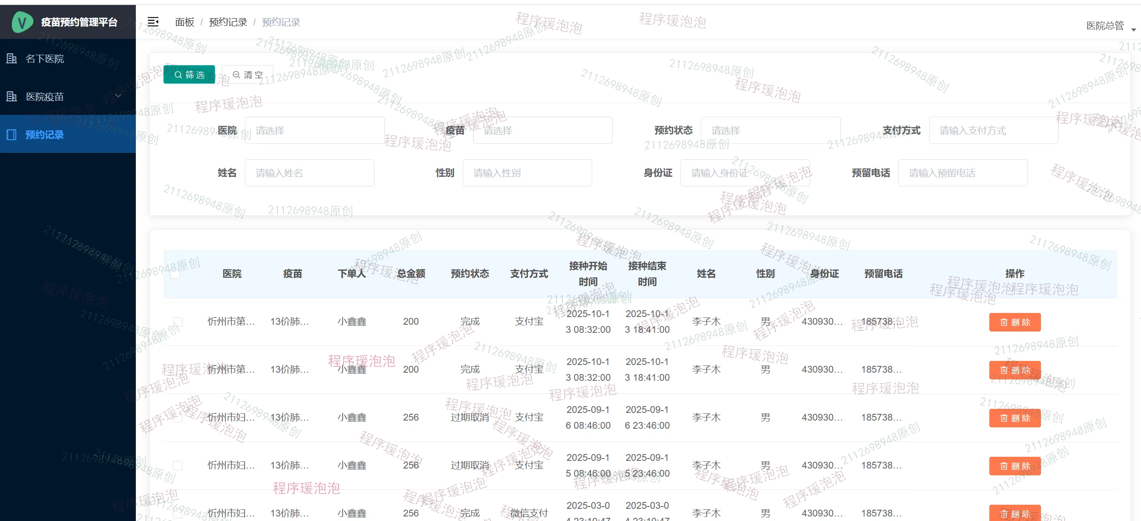
Task: Check the first table row checkbox
Action: (178, 322)
